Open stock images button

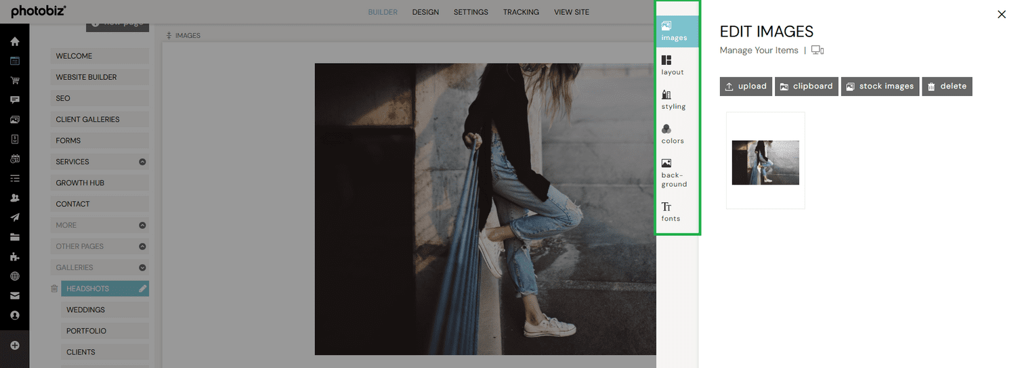pyautogui.click(x=881, y=87)
